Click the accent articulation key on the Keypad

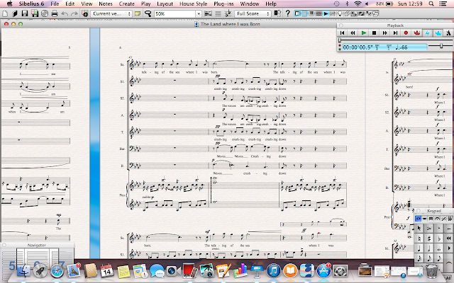pyautogui.click(x=429, y=228)
